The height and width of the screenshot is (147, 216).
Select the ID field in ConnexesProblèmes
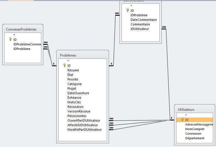[x=23, y=40]
